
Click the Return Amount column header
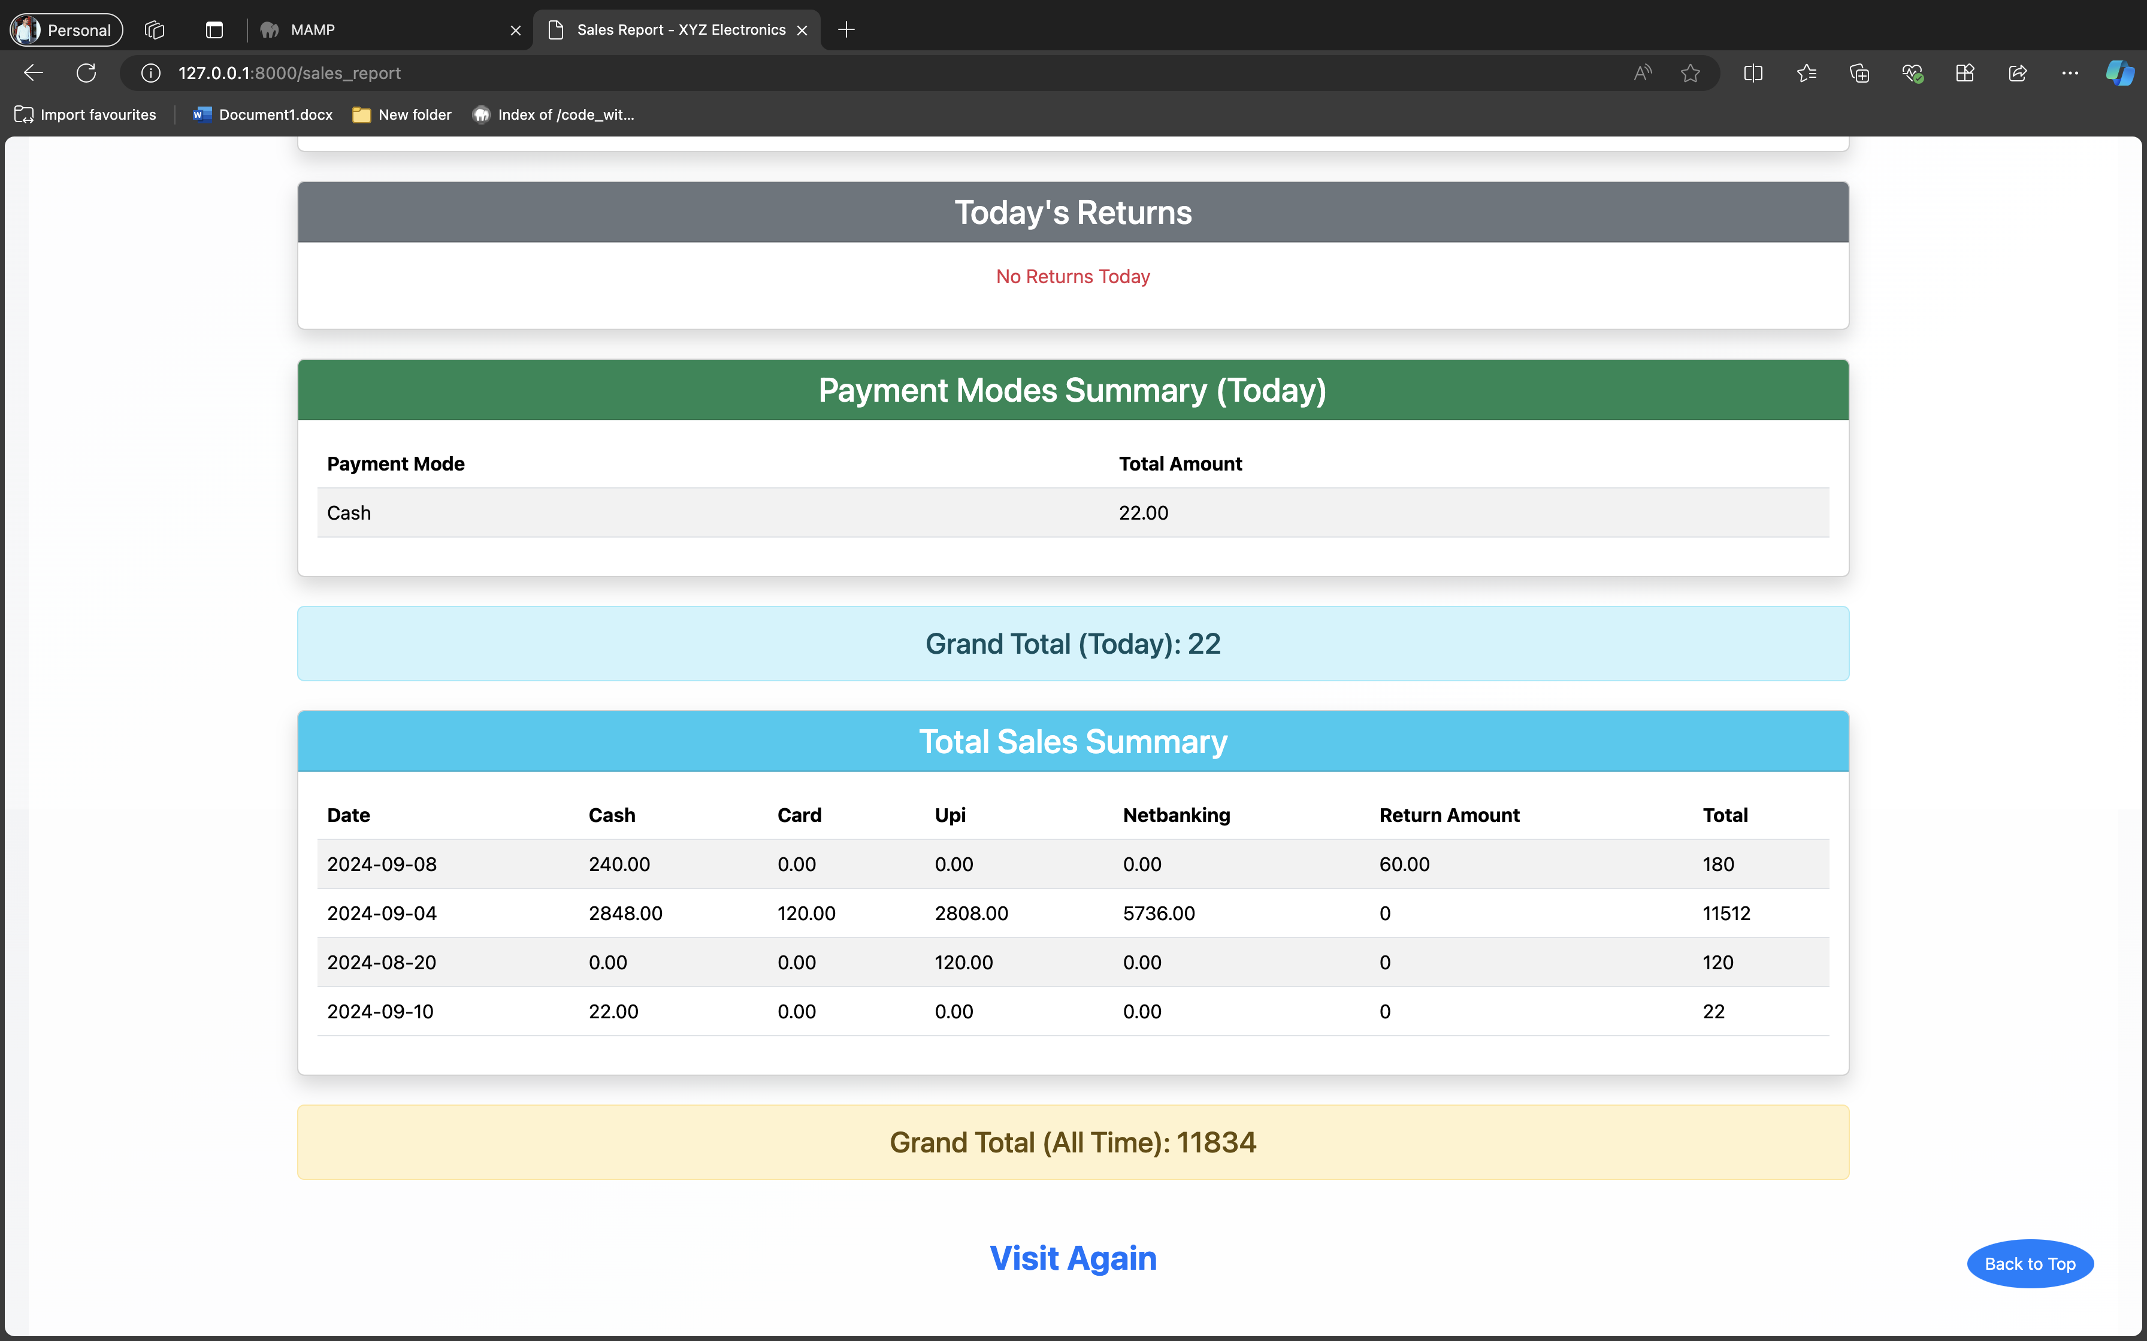[x=1449, y=815]
